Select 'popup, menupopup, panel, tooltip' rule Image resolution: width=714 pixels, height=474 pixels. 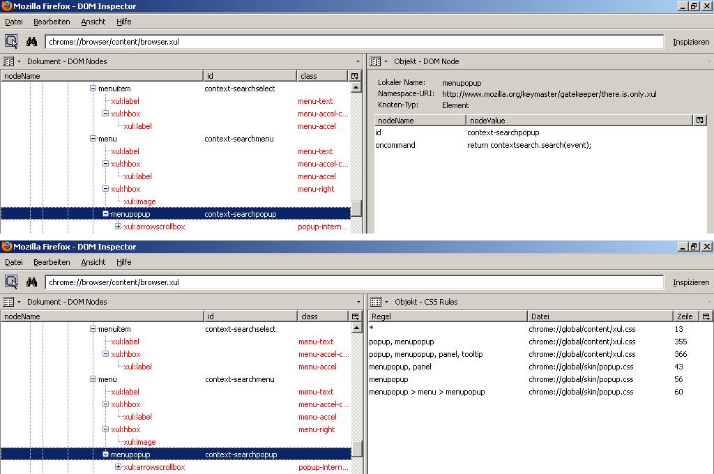[x=540, y=354]
